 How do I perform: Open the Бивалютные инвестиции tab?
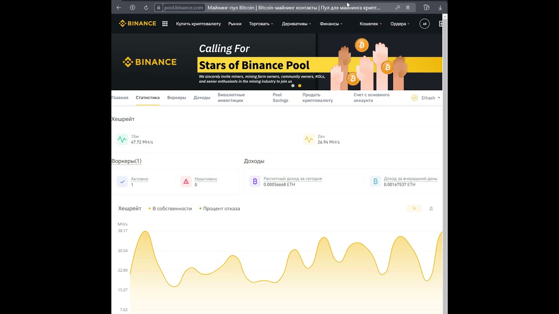pos(231,98)
